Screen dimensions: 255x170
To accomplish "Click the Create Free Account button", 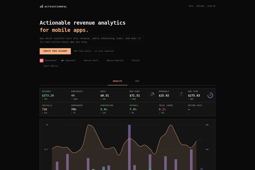I will 55,51.
